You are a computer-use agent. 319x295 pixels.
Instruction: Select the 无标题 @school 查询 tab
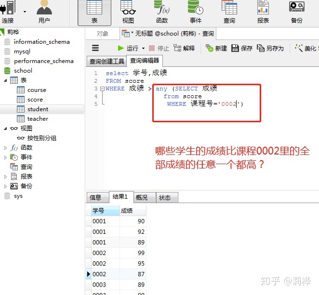[168, 34]
